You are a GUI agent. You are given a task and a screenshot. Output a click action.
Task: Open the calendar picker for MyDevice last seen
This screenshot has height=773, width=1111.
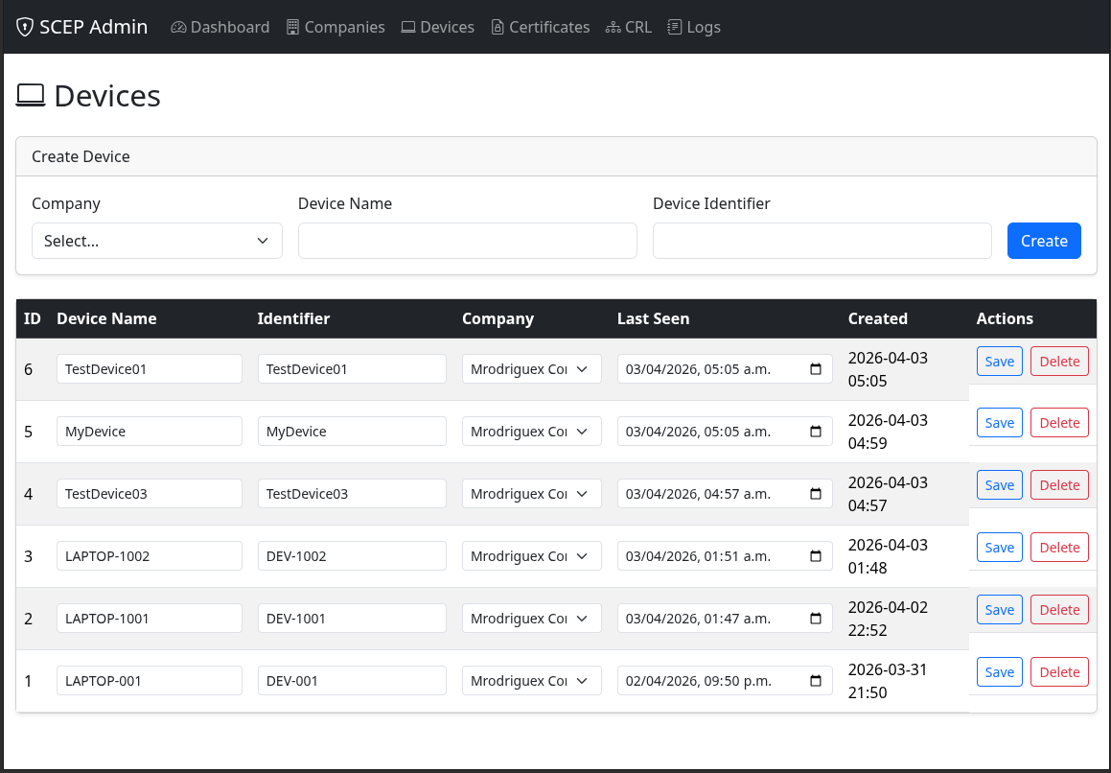pos(816,432)
